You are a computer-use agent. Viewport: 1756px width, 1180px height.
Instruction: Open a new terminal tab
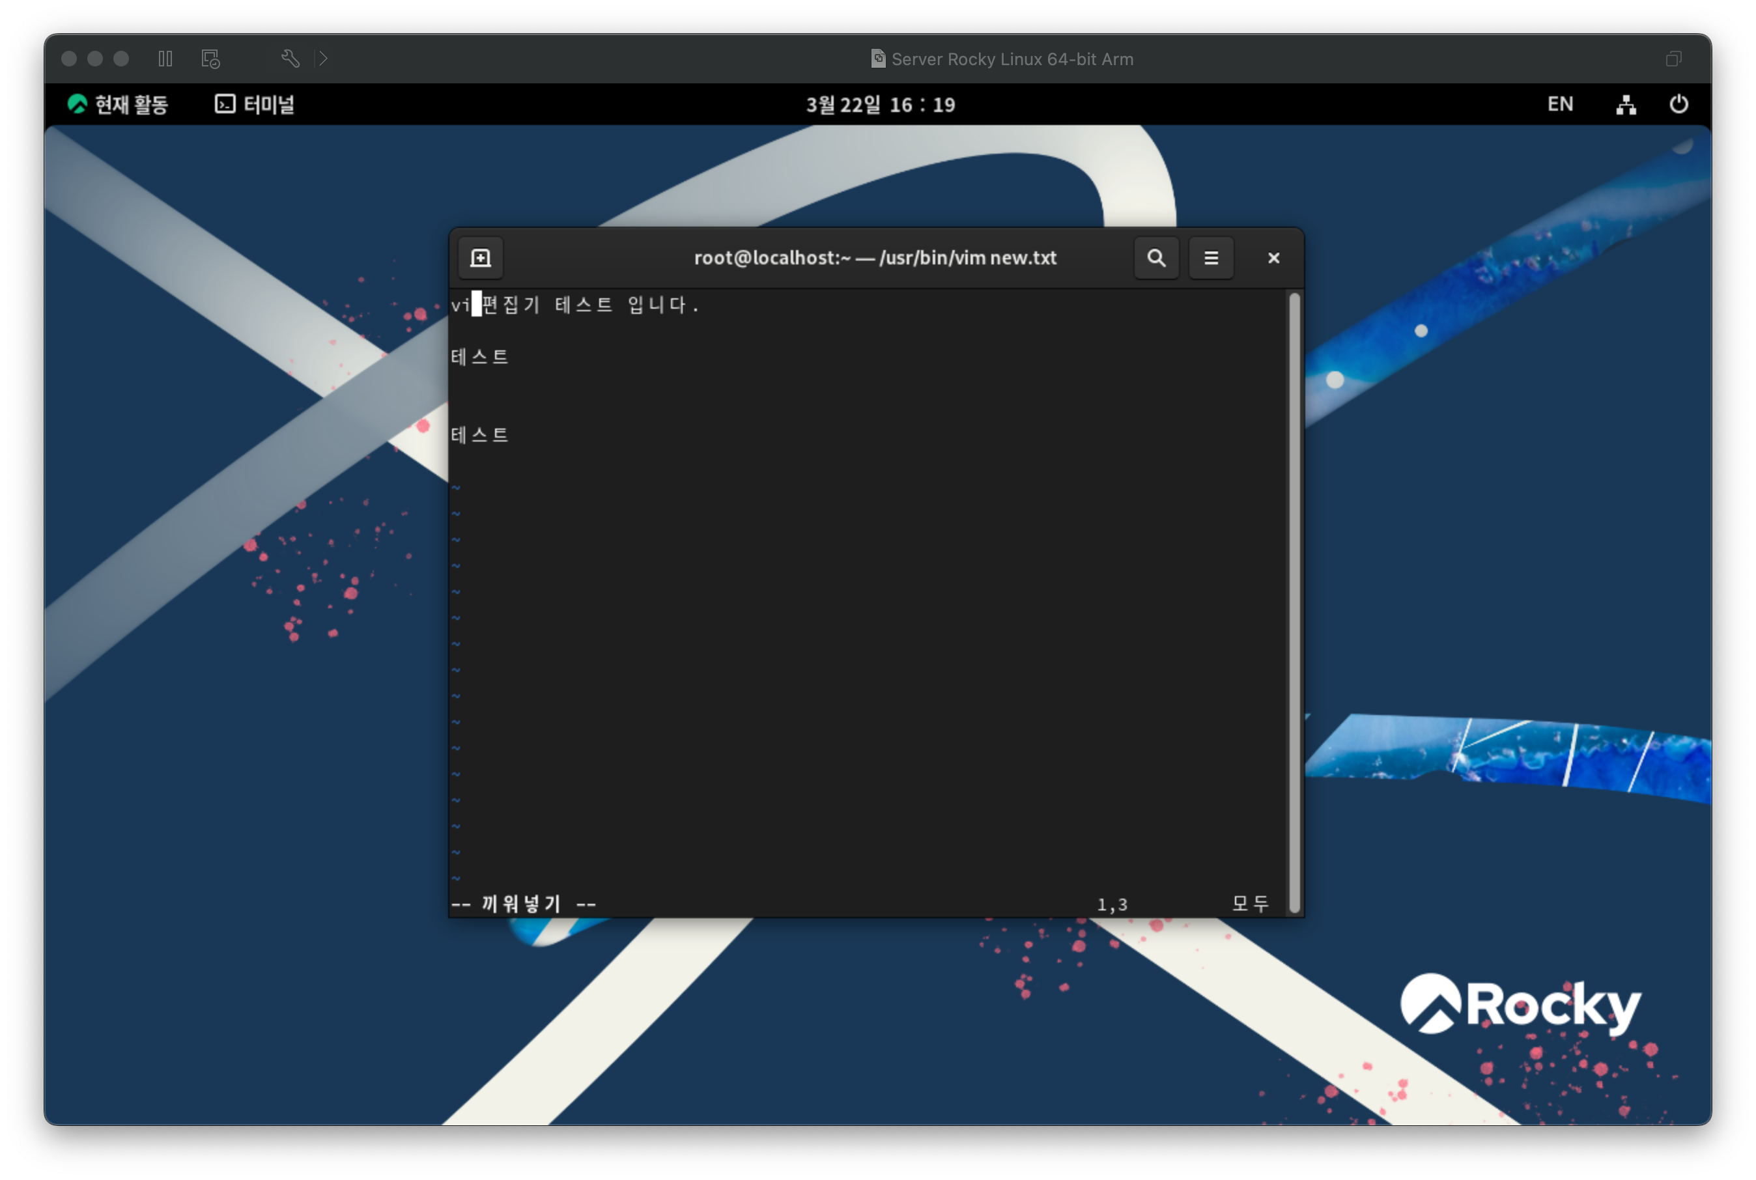[x=480, y=258]
